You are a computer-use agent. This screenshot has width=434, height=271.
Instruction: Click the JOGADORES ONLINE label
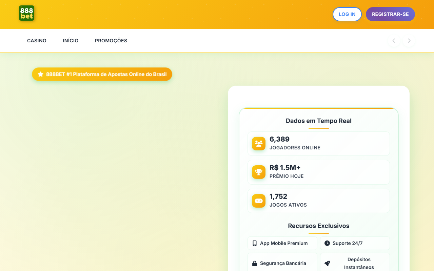[x=295, y=148]
